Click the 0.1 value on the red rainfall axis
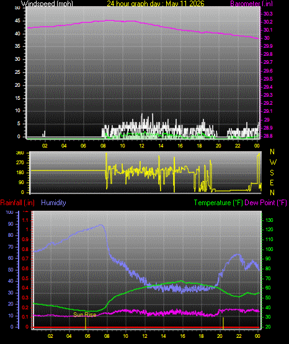 point(25,317)
